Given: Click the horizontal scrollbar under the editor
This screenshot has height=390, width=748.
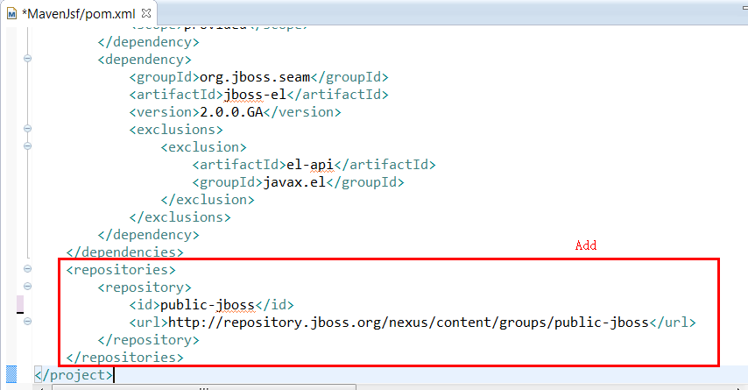Looking at the screenshot, I should (201, 385).
